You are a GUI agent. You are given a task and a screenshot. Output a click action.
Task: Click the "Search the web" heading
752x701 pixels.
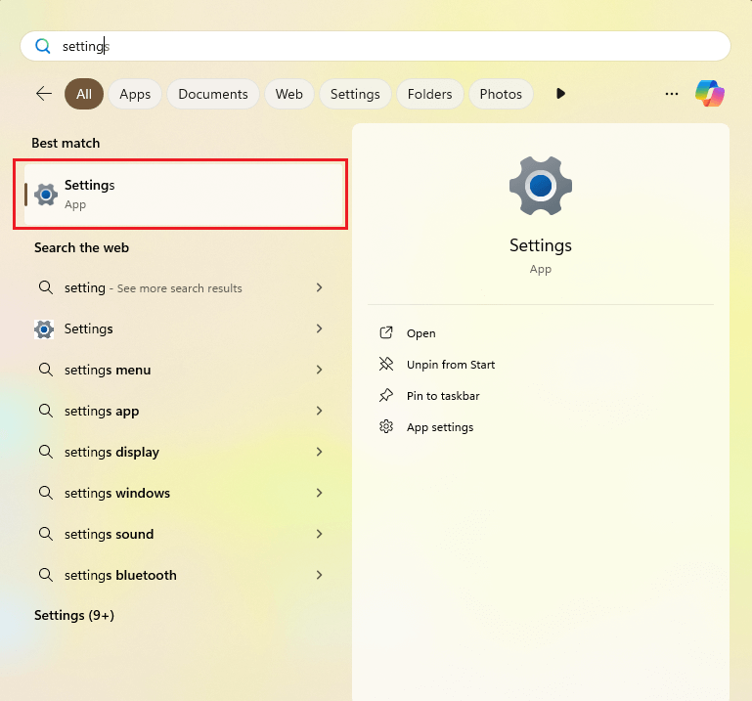(x=81, y=248)
